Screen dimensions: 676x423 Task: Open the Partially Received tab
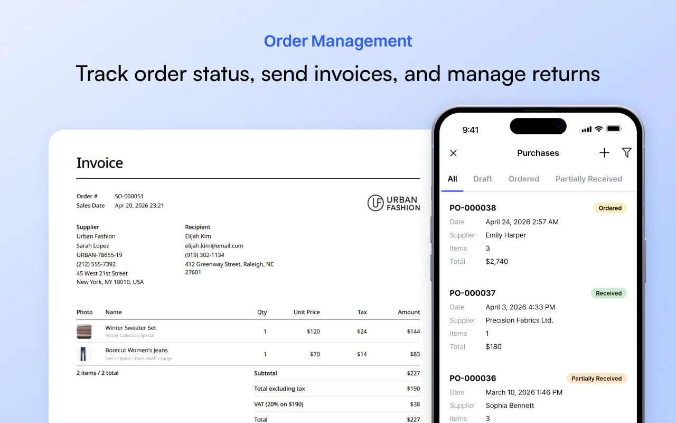(x=589, y=179)
